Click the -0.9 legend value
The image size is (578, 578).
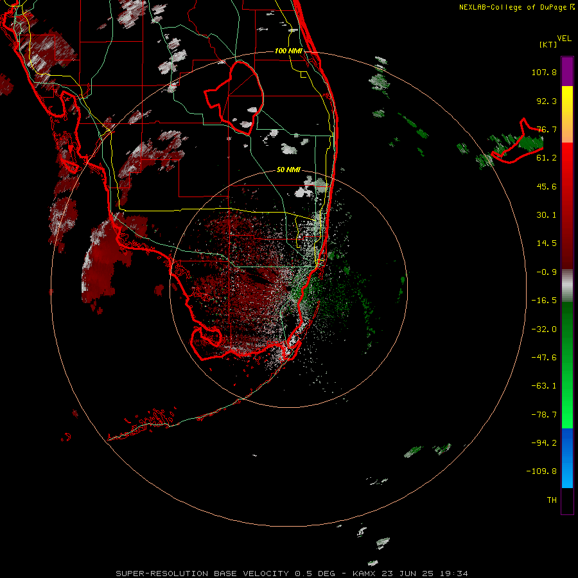click(x=547, y=272)
